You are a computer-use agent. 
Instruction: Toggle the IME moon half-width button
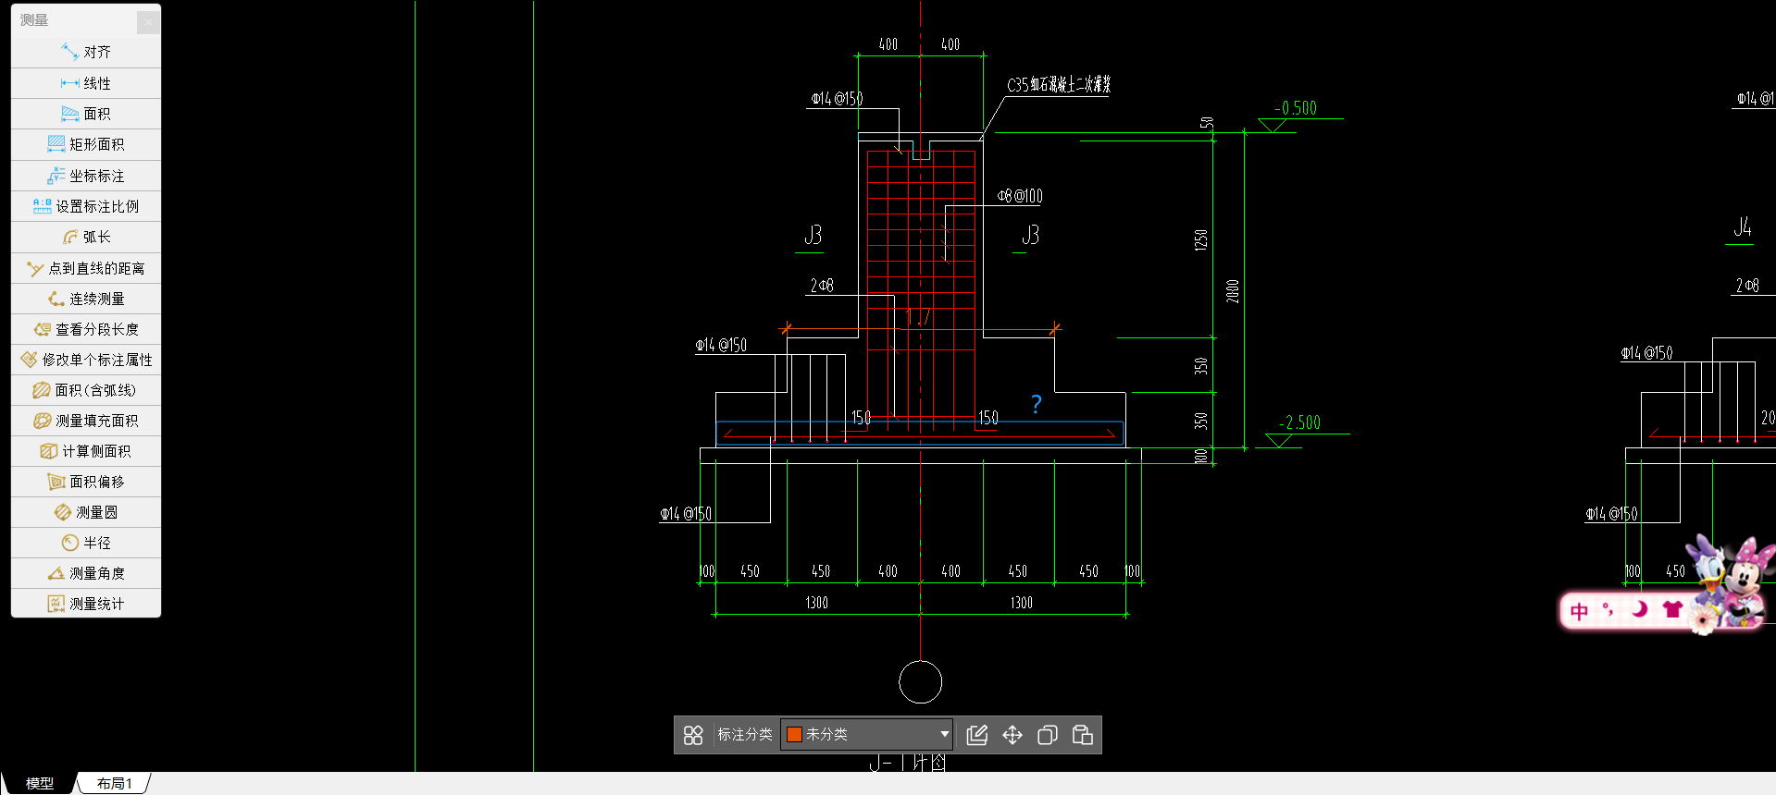(x=1639, y=609)
